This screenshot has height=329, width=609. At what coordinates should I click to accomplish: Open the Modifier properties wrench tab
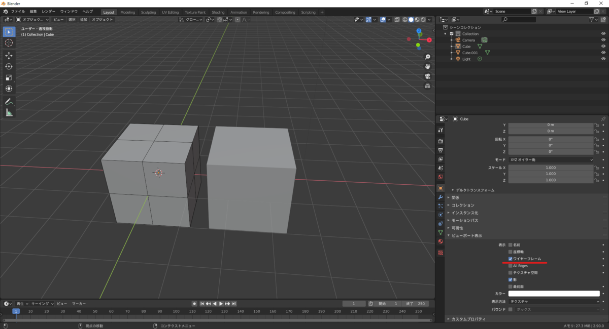click(x=441, y=197)
